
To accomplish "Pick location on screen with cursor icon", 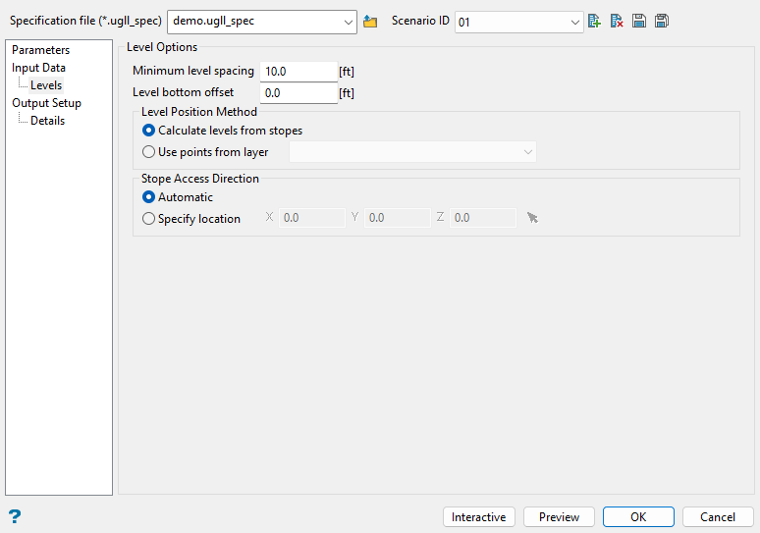I will (x=532, y=218).
